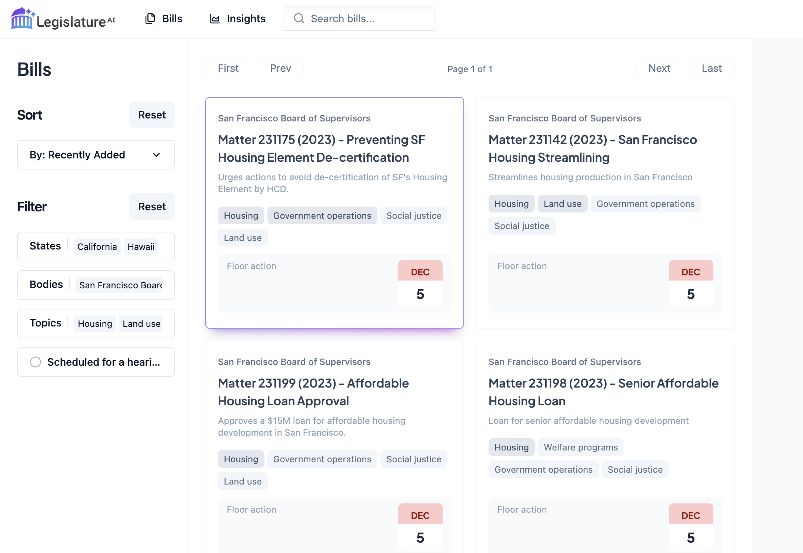Reset the Sort settings

pyautogui.click(x=152, y=115)
